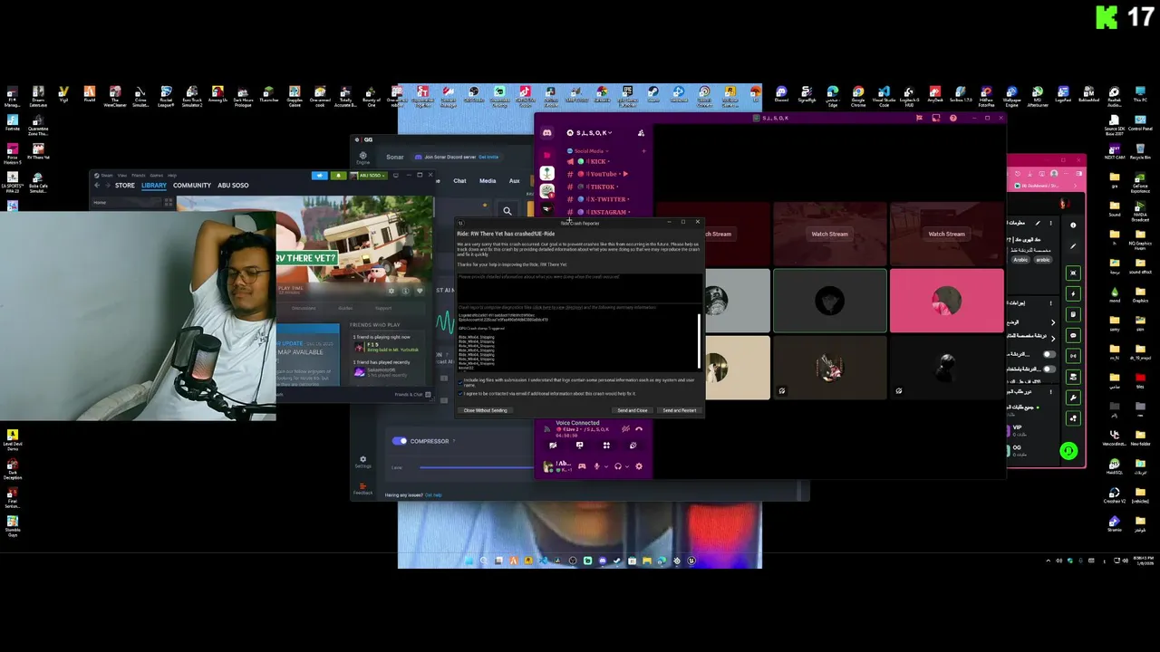
Task: Open game settings gear in Steam
Action: [391, 291]
